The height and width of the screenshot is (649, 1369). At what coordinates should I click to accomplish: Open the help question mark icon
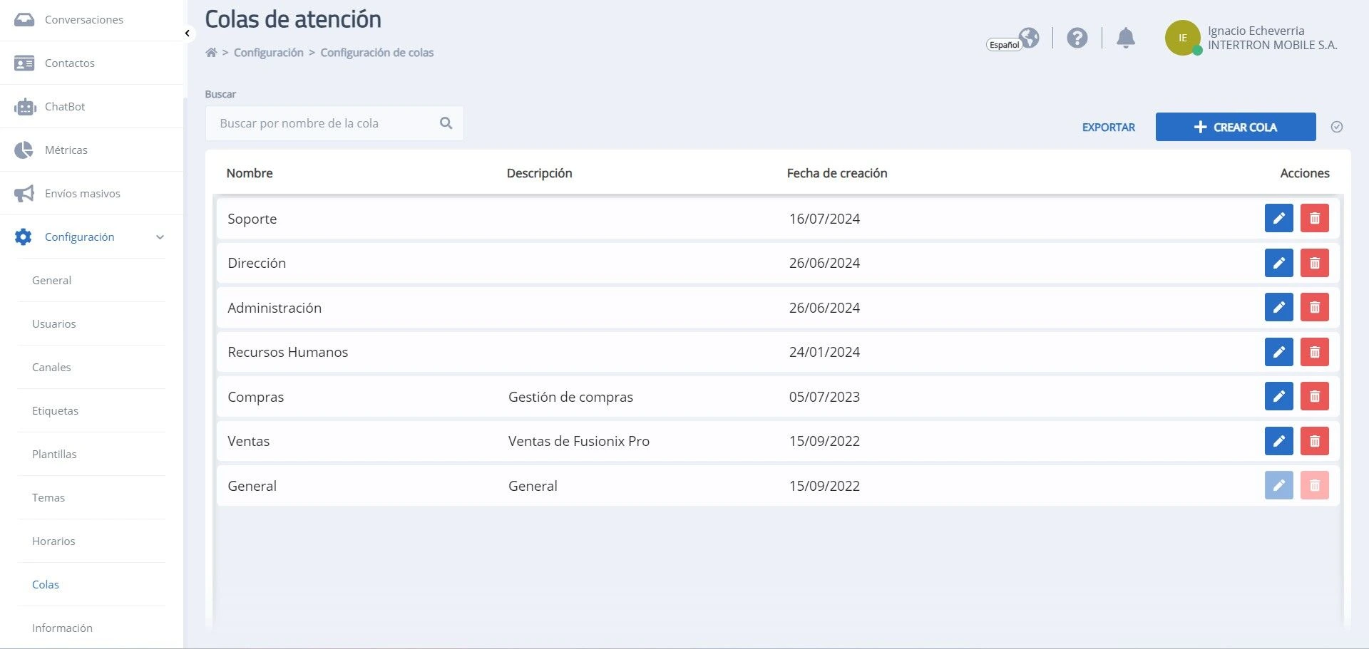click(x=1077, y=38)
